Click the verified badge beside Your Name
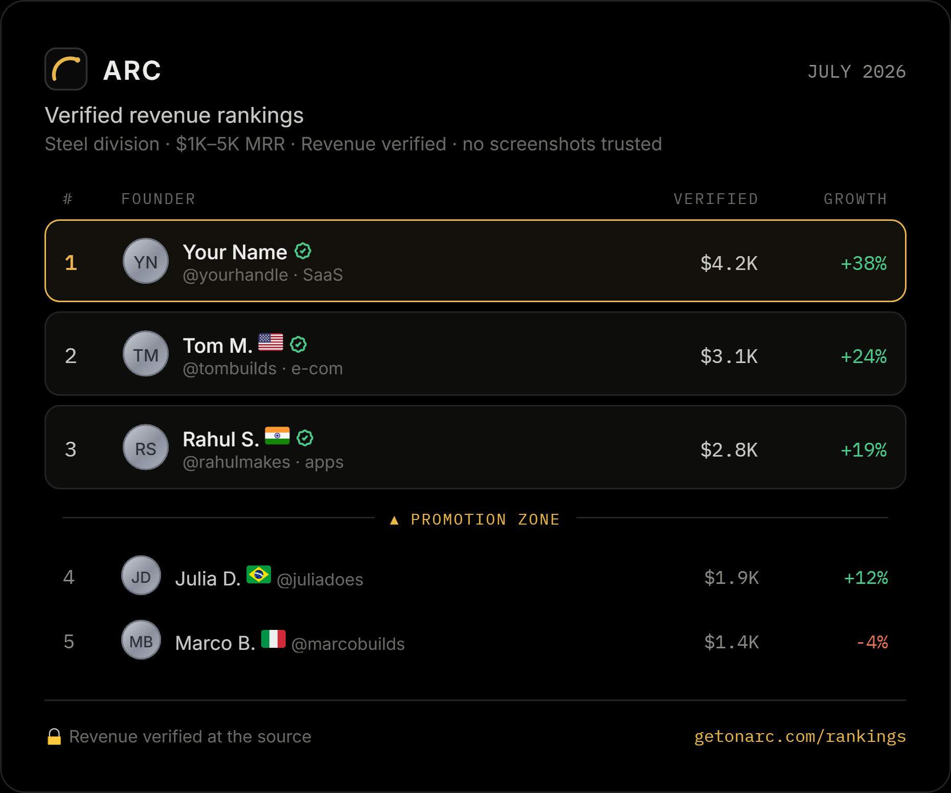This screenshot has width=951, height=793. click(x=303, y=251)
